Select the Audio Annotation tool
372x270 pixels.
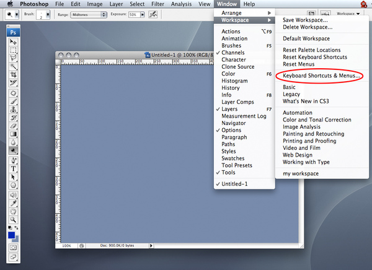coord(13,195)
